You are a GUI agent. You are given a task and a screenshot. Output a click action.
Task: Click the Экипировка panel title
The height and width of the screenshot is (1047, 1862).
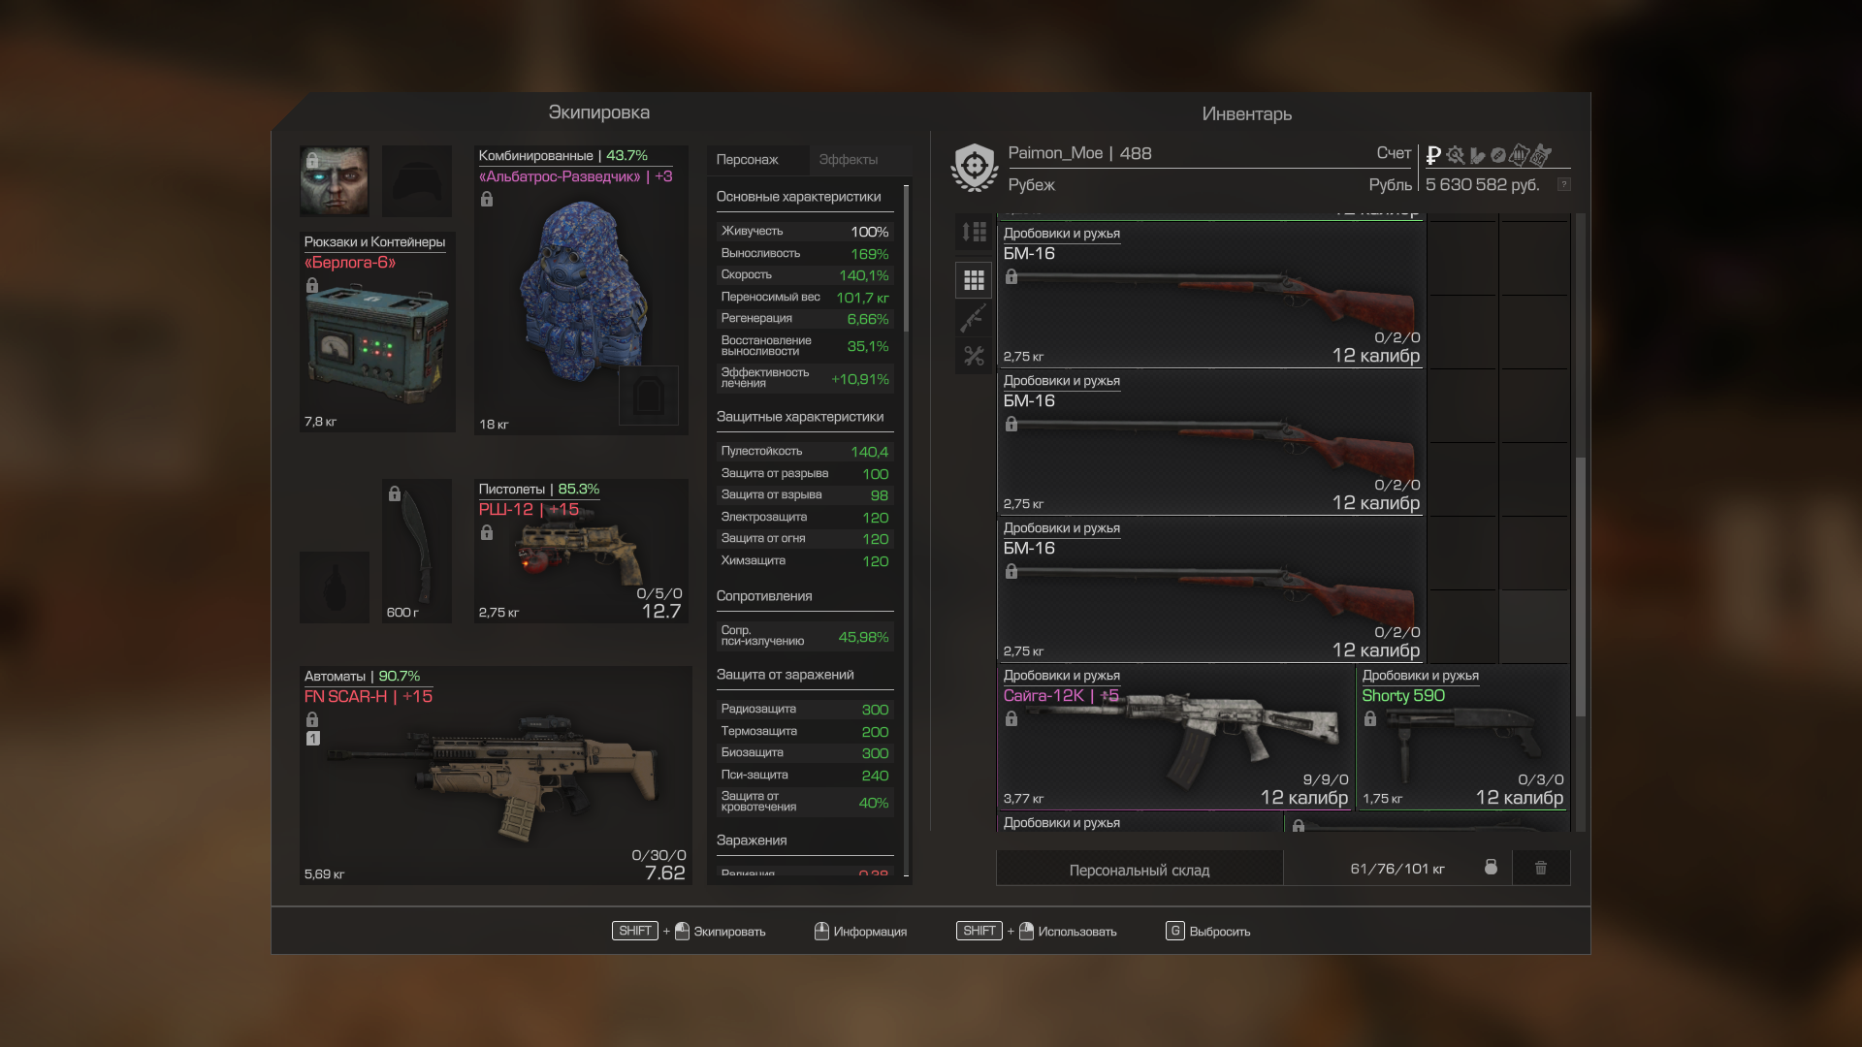pyautogui.click(x=598, y=112)
